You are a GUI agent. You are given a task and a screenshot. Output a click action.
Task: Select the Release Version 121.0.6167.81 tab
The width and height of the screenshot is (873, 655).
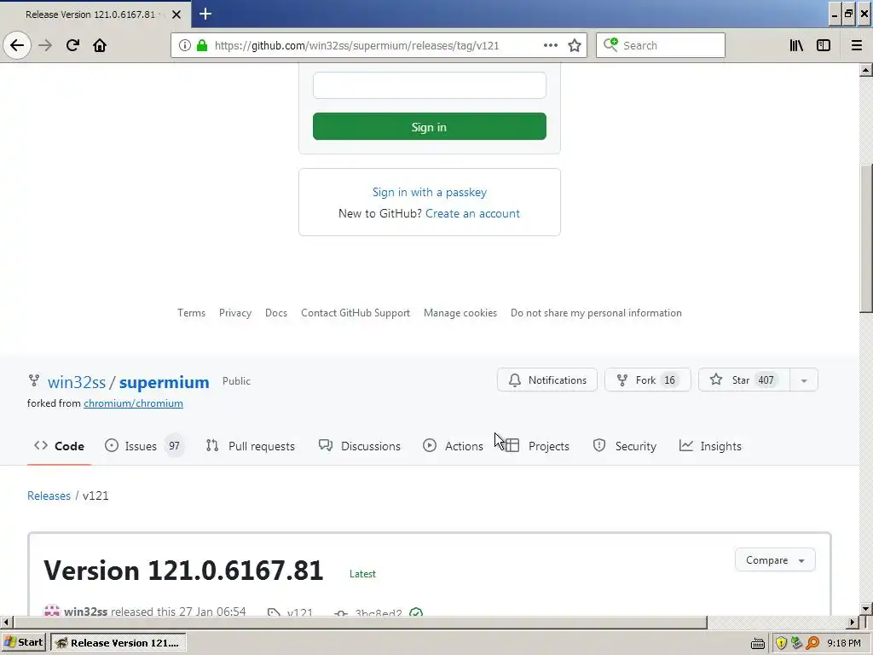[x=95, y=14]
